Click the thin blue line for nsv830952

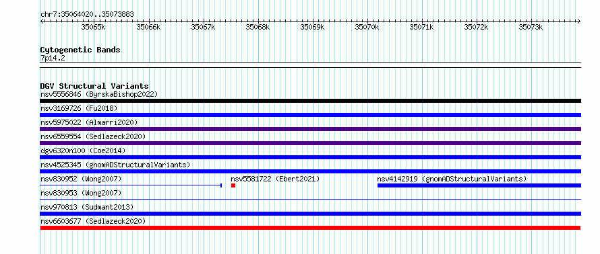coord(131,185)
